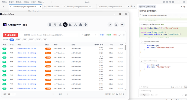
Task: Refresh the traffic log list
Action: click(120, 35)
